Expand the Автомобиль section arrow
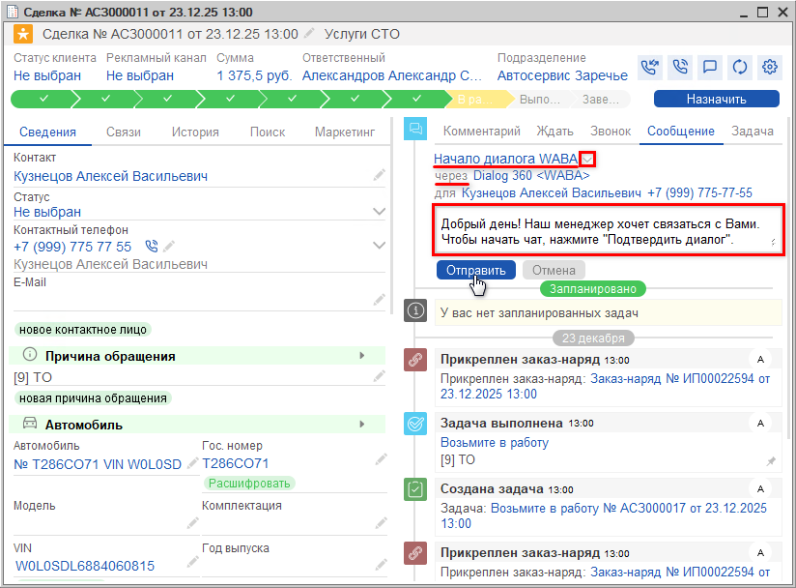796x588 pixels. [x=362, y=424]
